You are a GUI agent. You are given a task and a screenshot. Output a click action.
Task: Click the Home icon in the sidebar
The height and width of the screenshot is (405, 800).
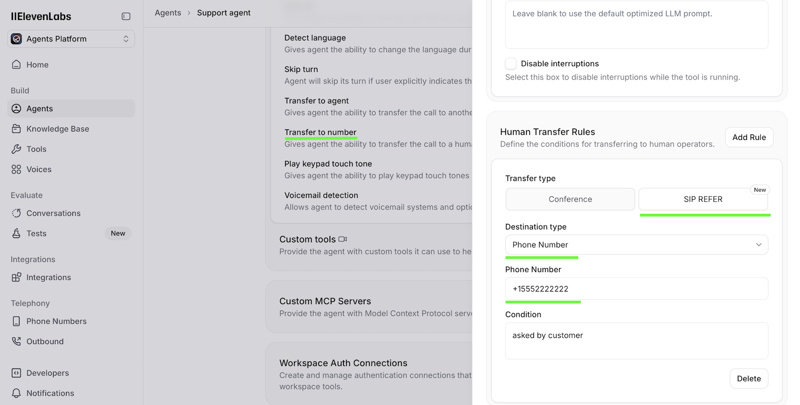16,64
